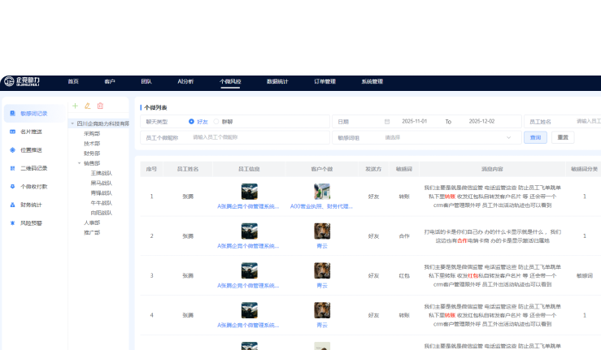Switch to the AI分析 top menu tab
Screen dimensions: 601x350
[185, 81]
